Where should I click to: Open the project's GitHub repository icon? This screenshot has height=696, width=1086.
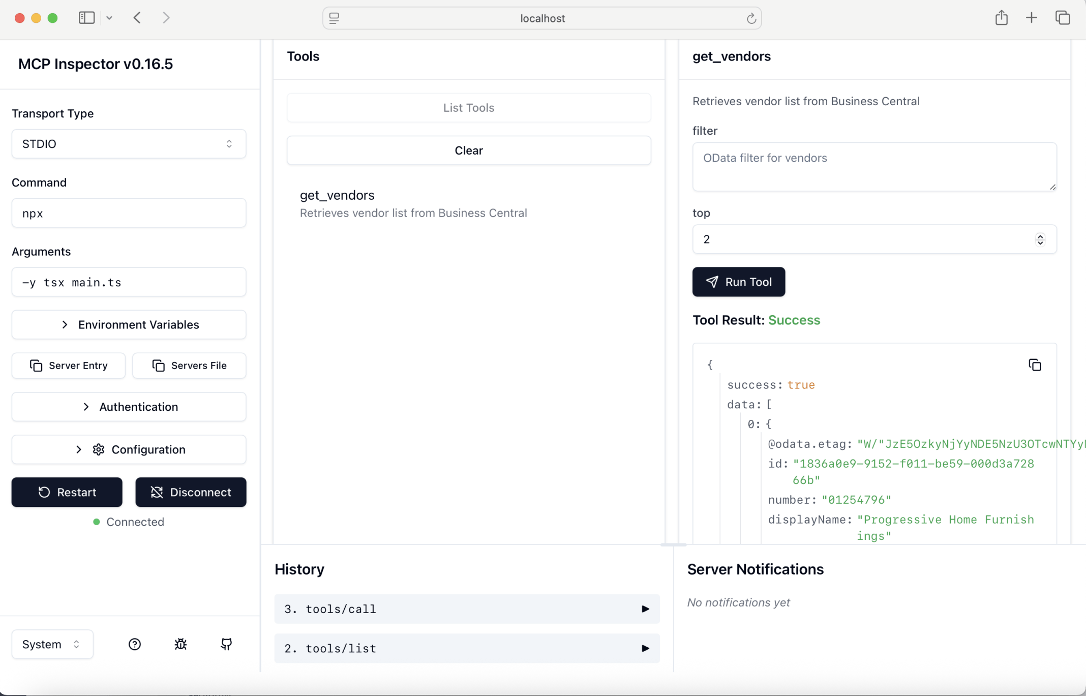pyautogui.click(x=226, y=644)
